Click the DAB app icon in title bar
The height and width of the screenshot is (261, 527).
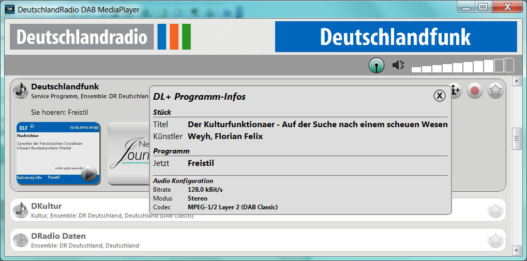(10, 9)
